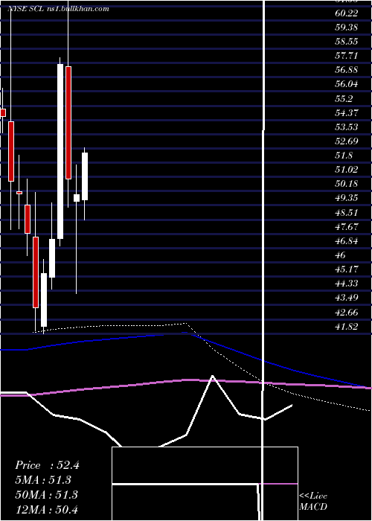Click the 58.55 price axis label
The height and width of the screenshot is (521, 372).
click(346, 42)
